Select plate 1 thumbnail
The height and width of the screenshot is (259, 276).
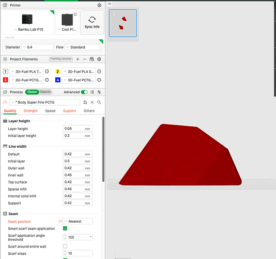tap(122, 23)
